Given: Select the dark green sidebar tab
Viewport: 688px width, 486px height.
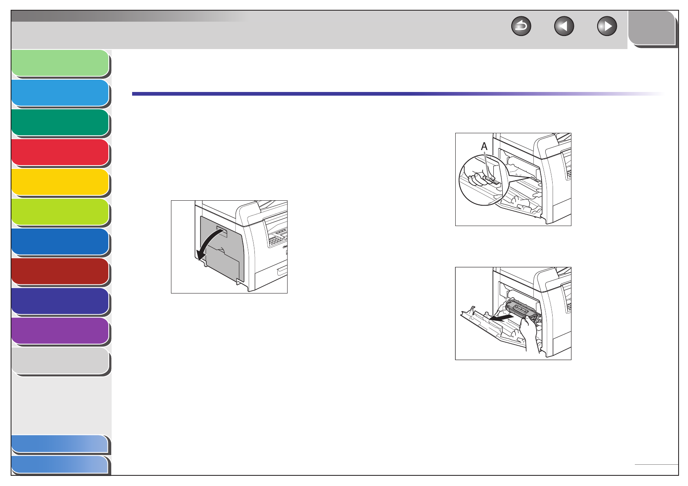Looking at the screenshot, I should (61, 123).
